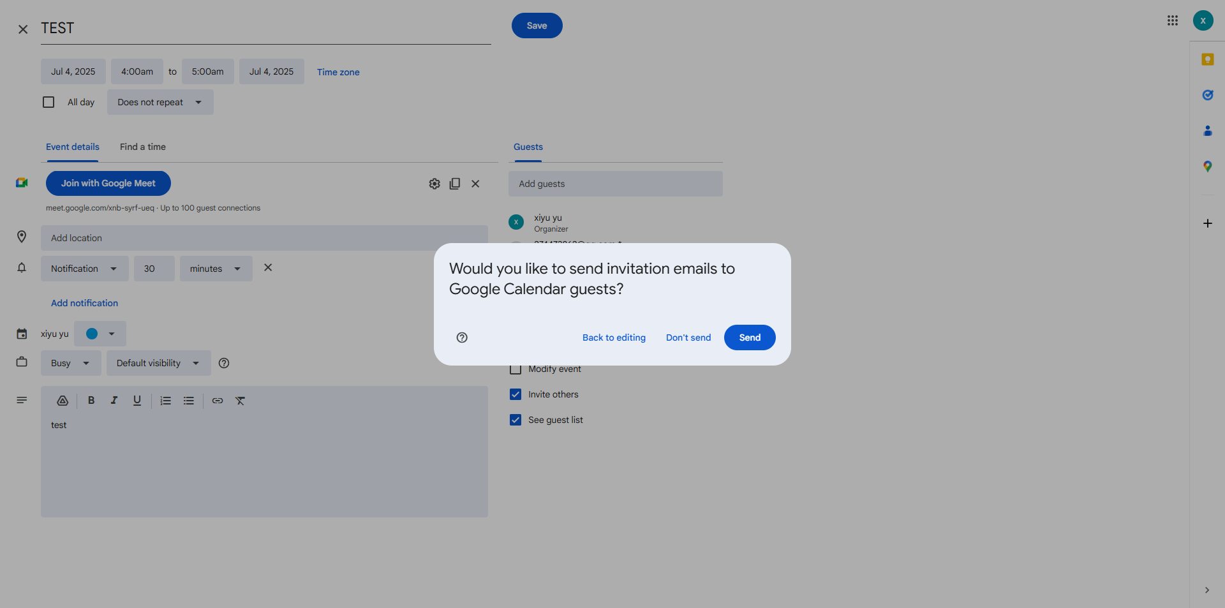
Task: Insert a numbered list
Action: click(166, 401)
